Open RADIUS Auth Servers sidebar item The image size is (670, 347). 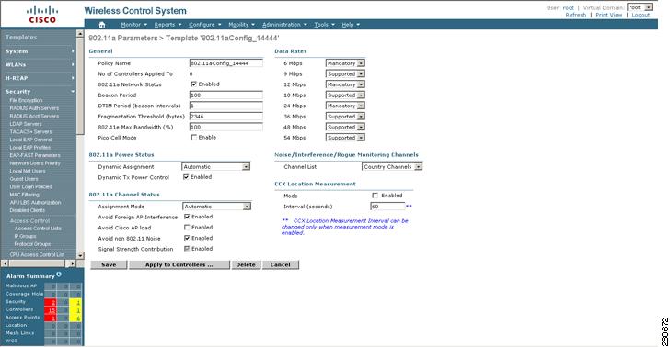pyautogui.click(x=34, y=108)
